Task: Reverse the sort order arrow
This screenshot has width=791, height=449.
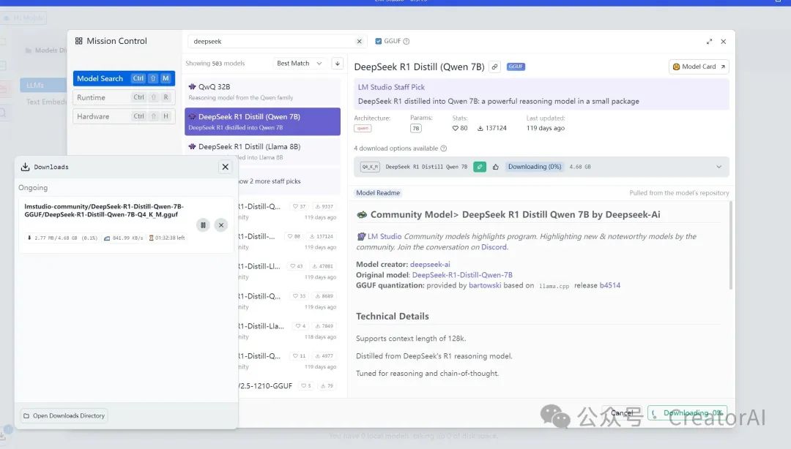Action: click(338, 64)
